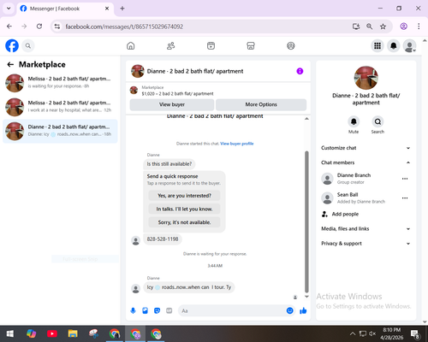Click the scroll-down arrow in chat
Viewport: 428px width, 342px height.
[x=306, y=297]
